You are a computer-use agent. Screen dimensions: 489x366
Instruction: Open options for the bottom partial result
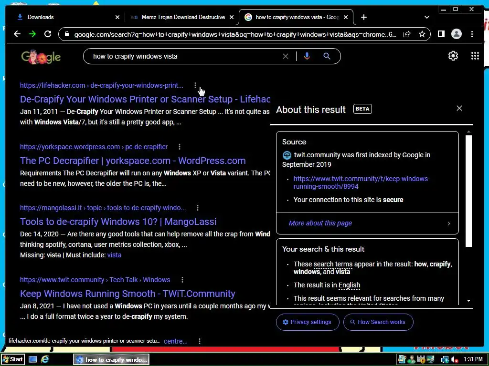tap(200, 341)
